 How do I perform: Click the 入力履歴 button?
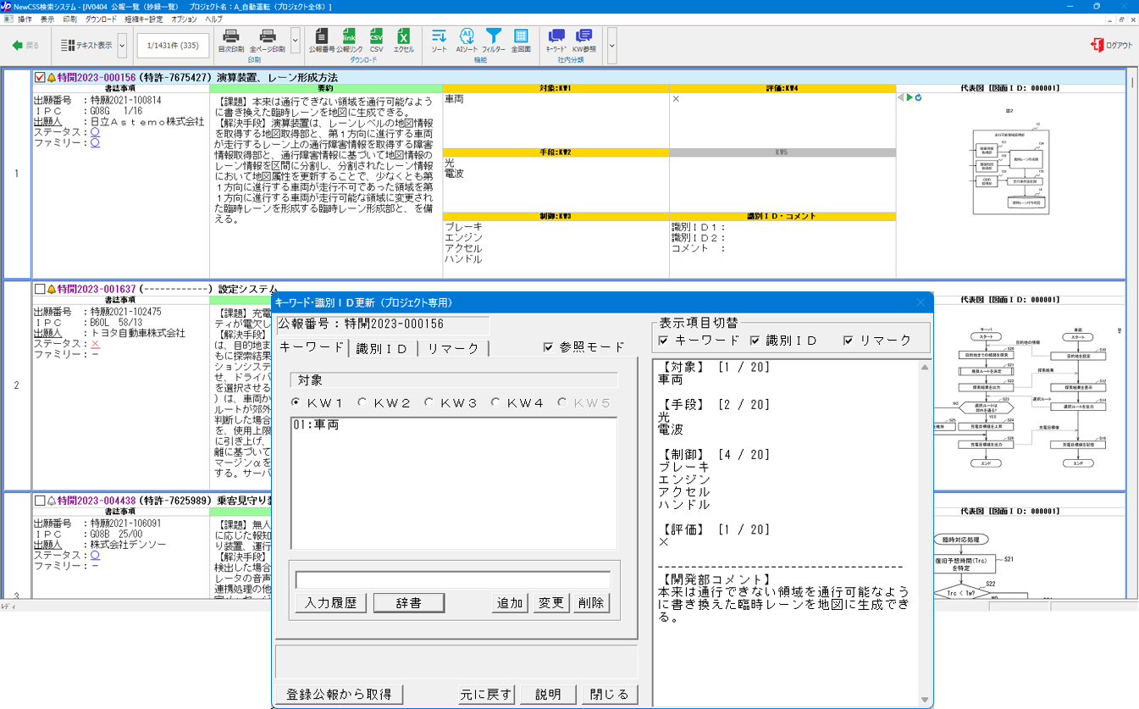[331, 603]
